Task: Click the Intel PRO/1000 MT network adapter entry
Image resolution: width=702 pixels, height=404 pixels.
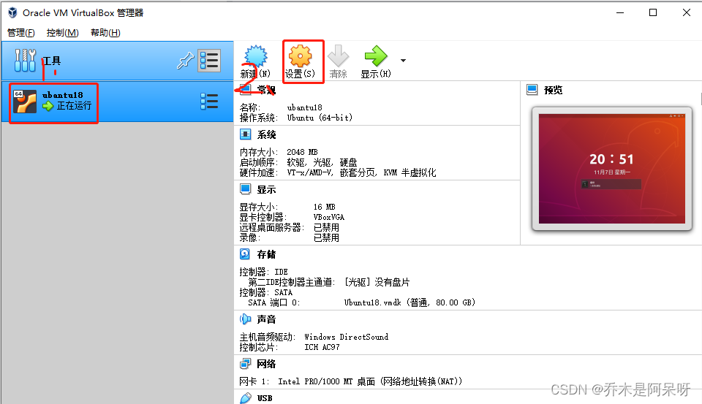Action: coord(370,381)
